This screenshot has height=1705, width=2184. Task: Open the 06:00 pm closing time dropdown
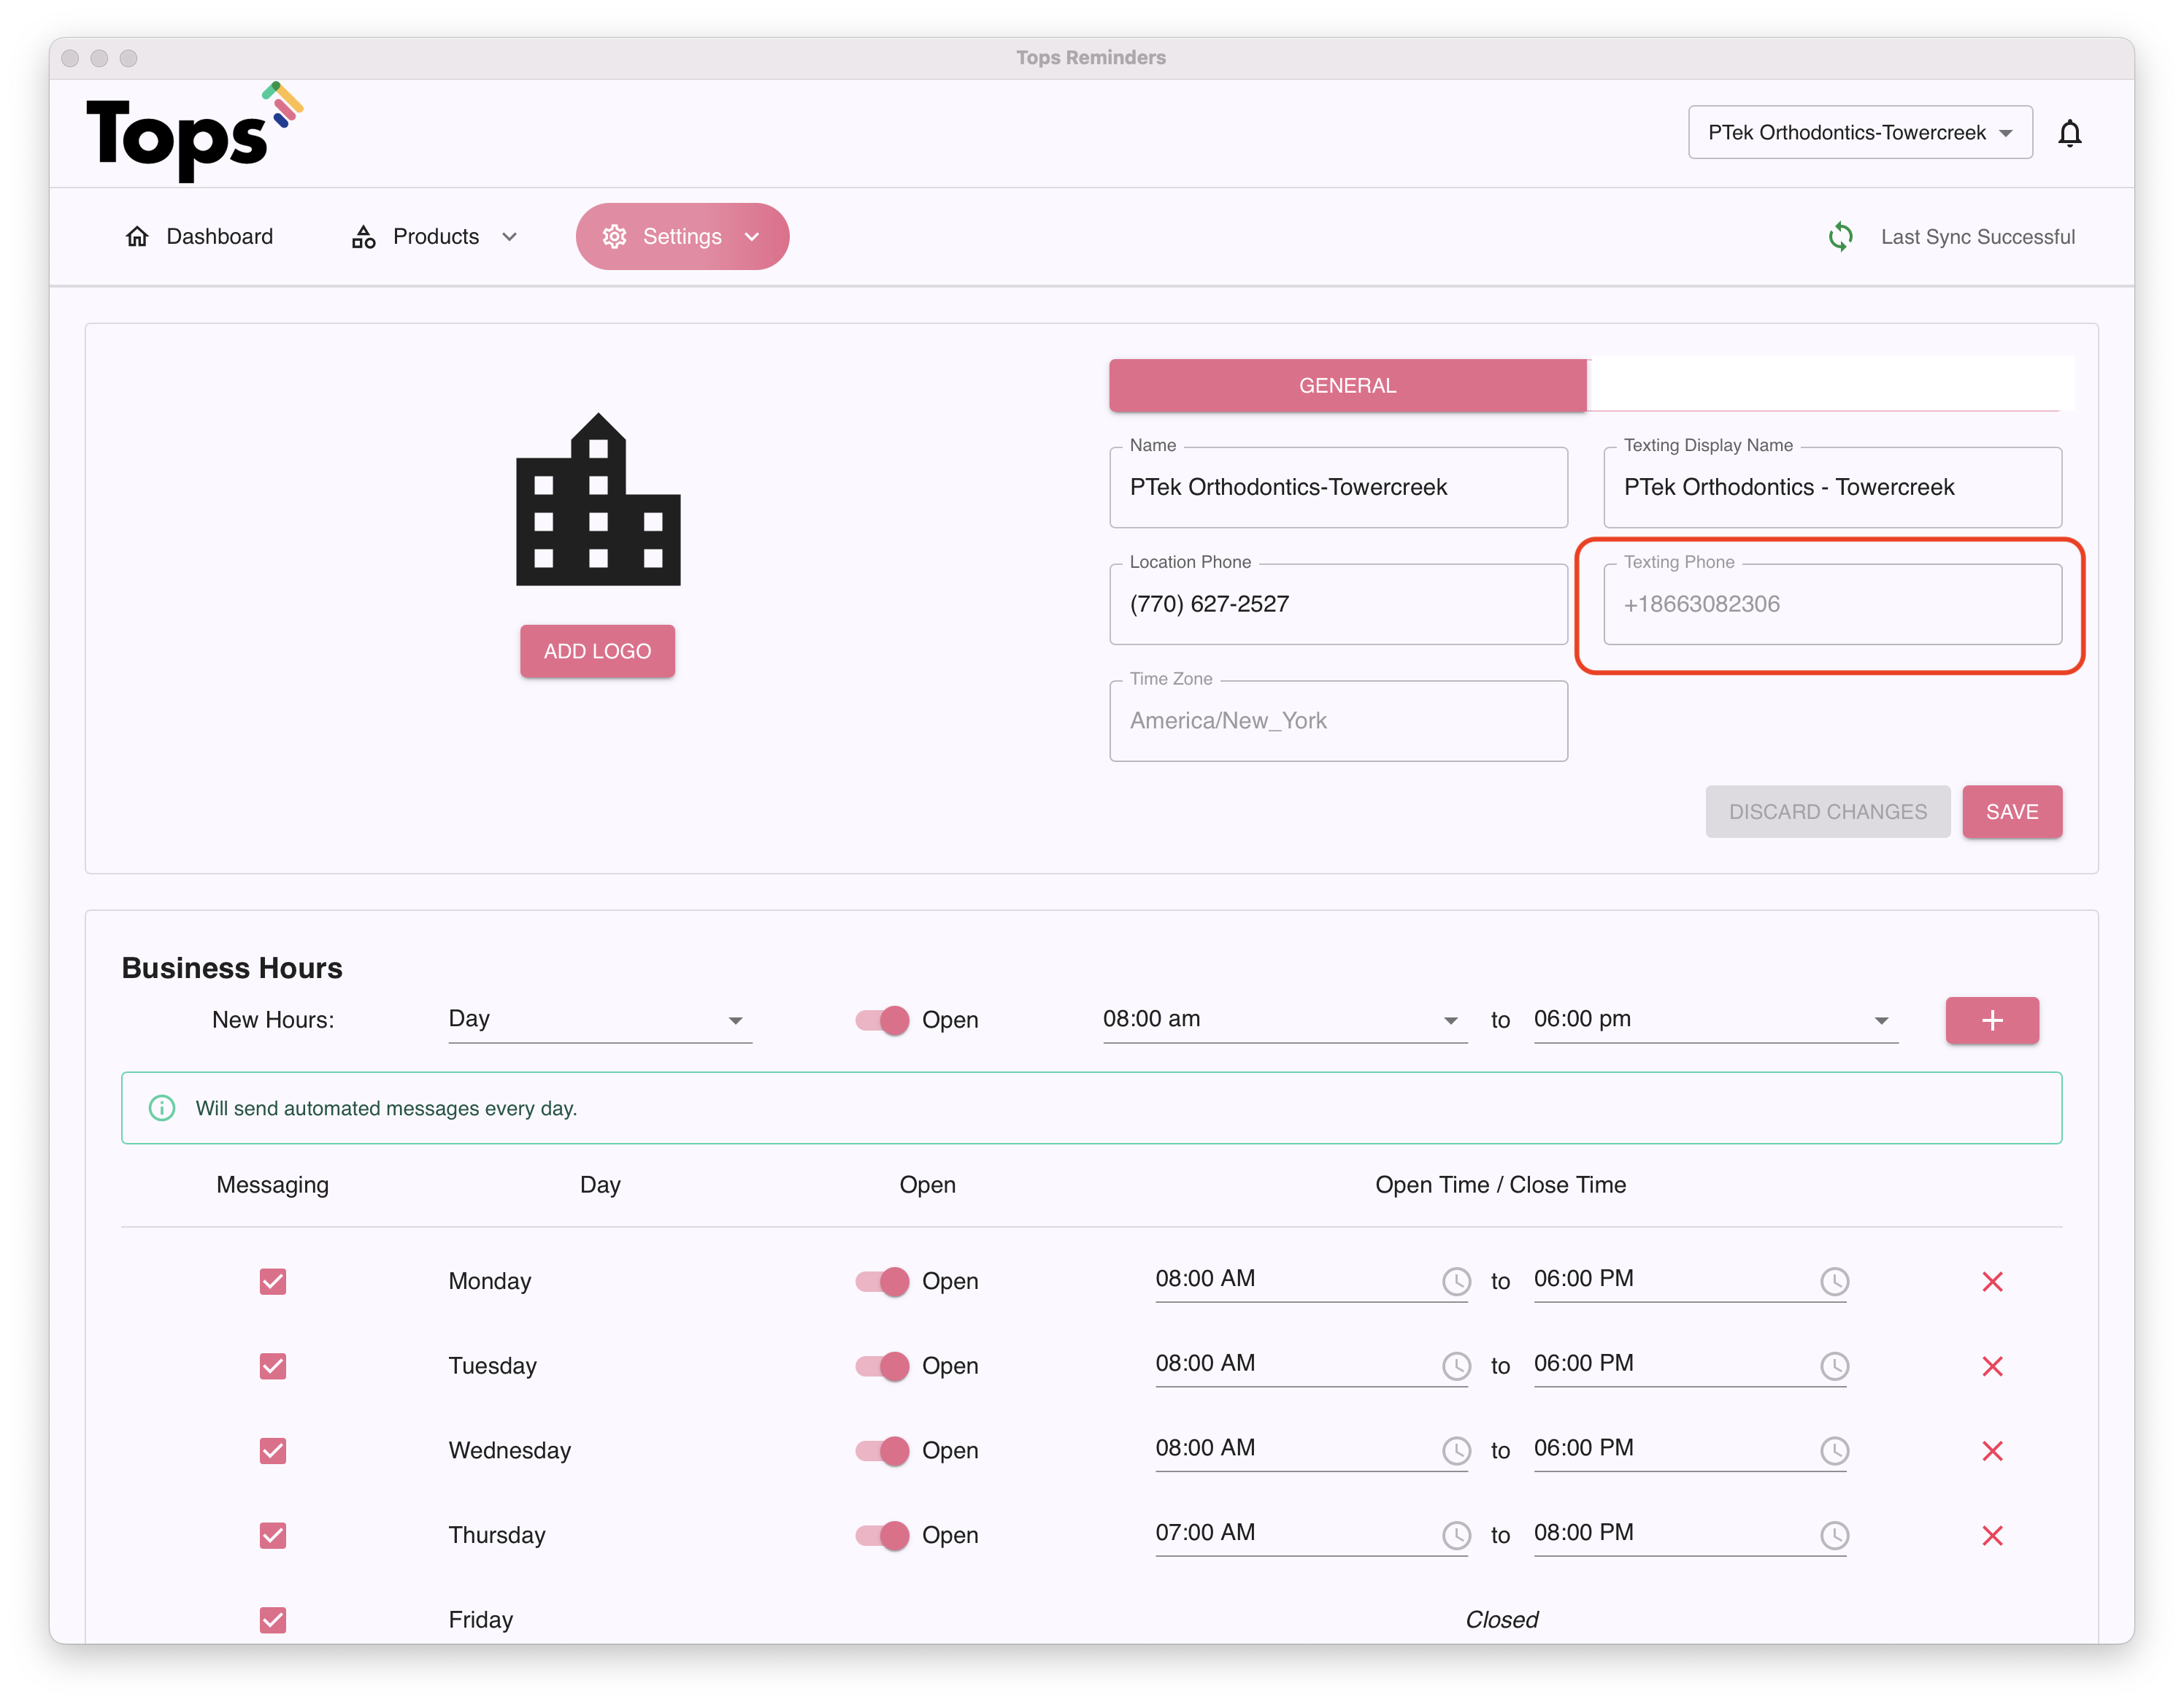coord(1714,1020)
